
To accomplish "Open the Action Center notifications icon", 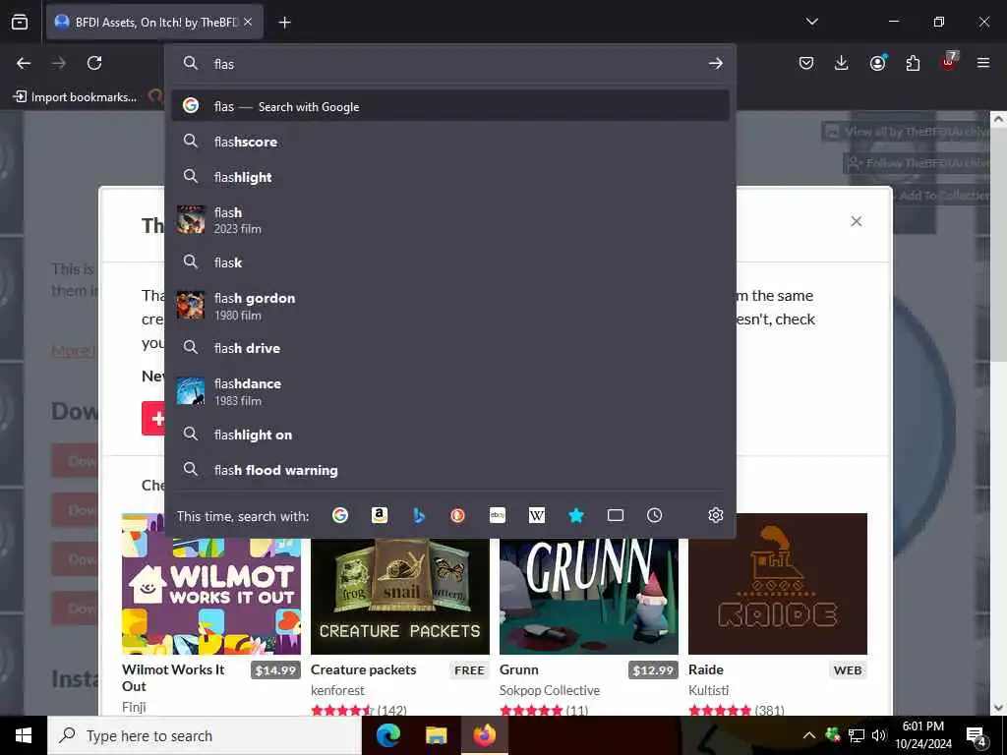I will [x=977, y=735].
